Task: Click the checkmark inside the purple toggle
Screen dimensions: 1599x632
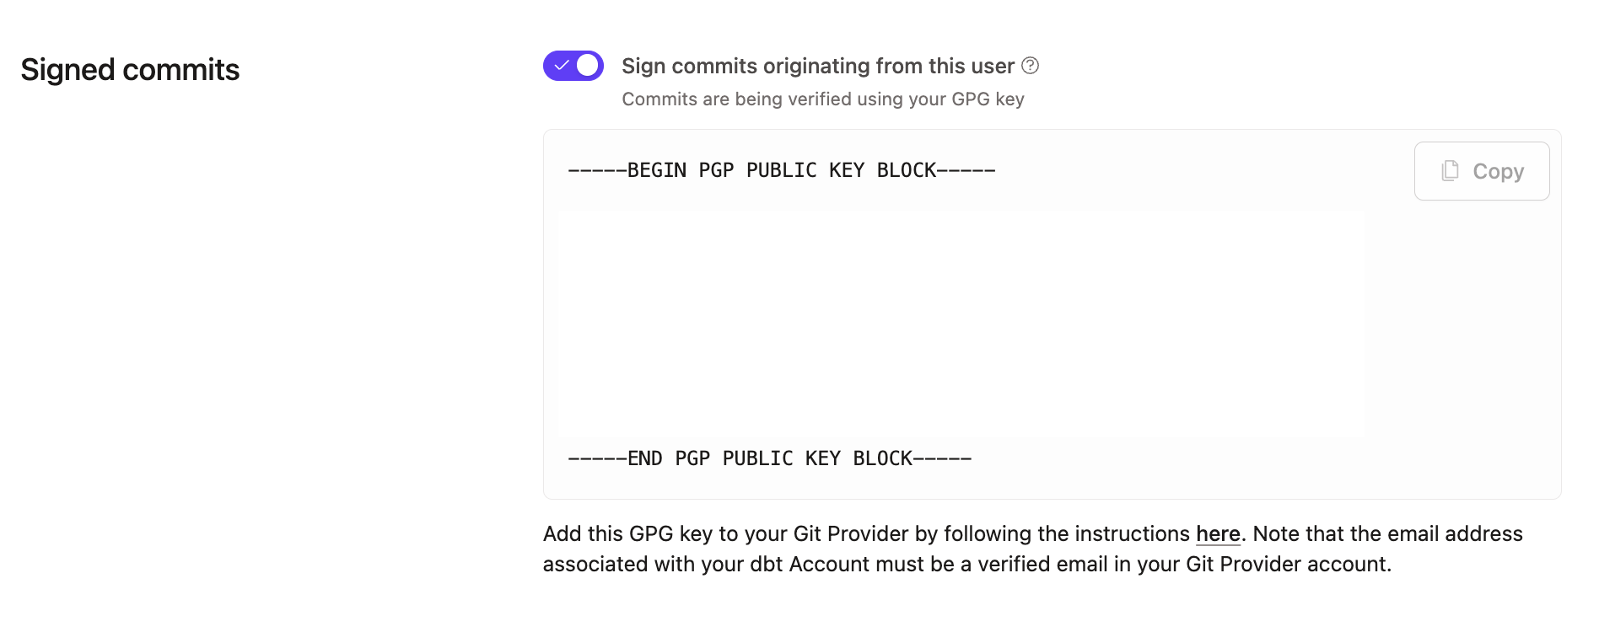Action: click(x=561, y=65)
